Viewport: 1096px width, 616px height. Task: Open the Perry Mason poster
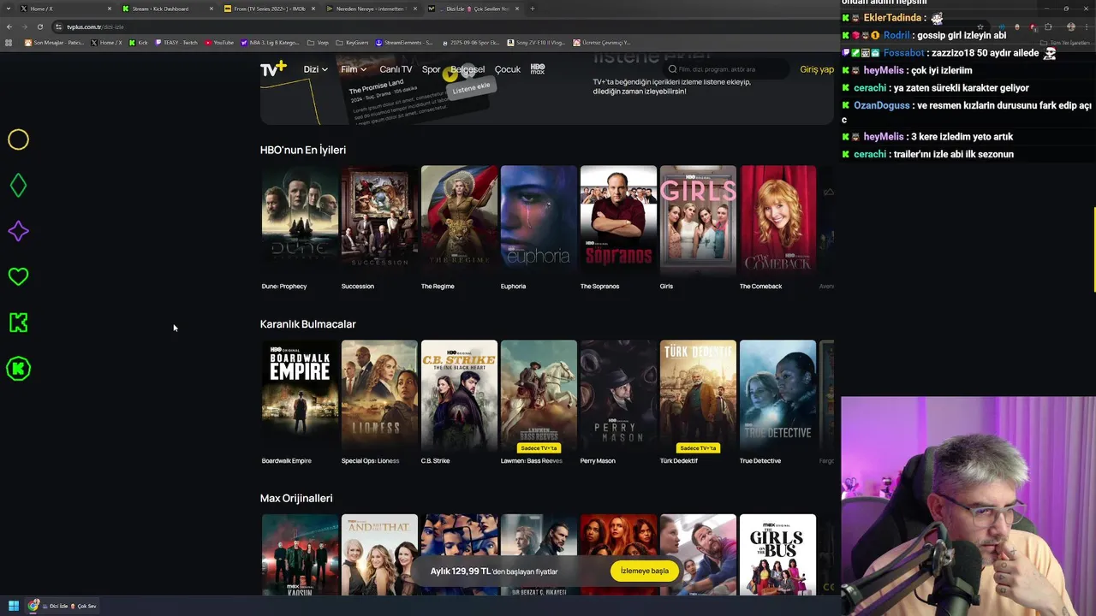pos(618,395)
